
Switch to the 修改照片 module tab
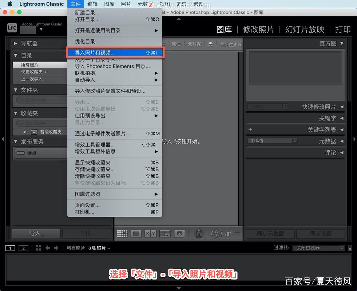[x=258, y=30]
